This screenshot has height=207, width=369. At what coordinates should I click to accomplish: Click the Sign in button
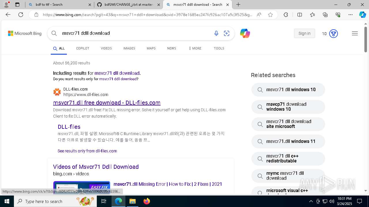pyautogui.click(x=304, y=33)
